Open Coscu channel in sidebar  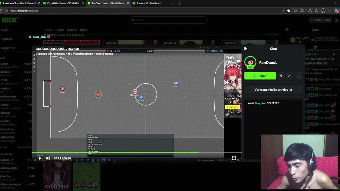pyautogui.click(x=16, y=106)
